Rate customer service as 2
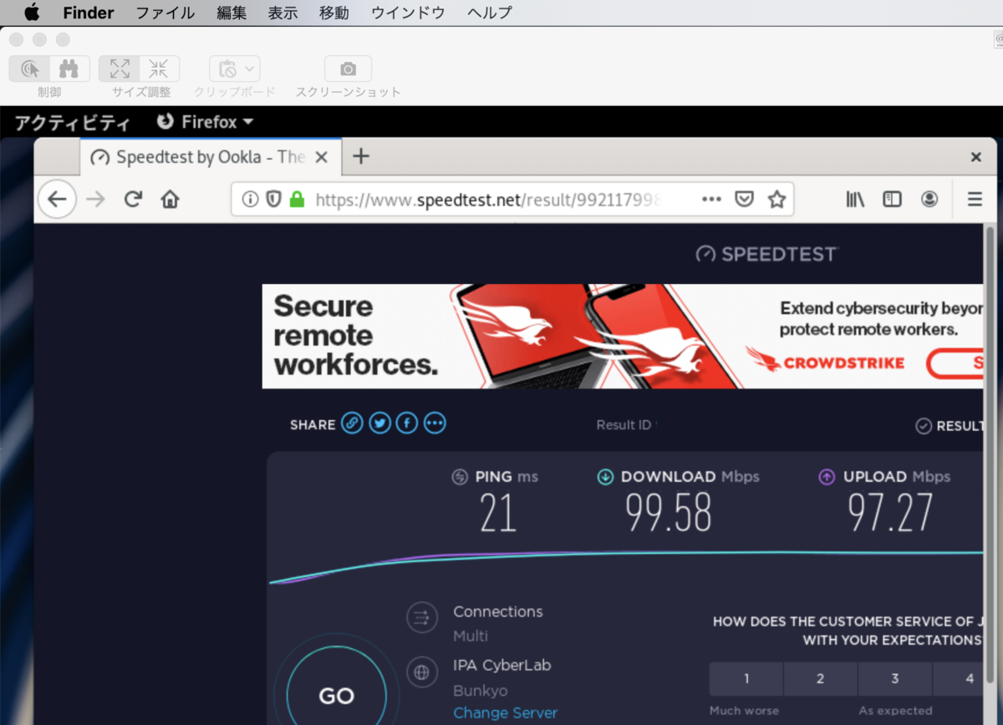The height and width of the screenshot is (725, 1003). [x=821, y=679]
